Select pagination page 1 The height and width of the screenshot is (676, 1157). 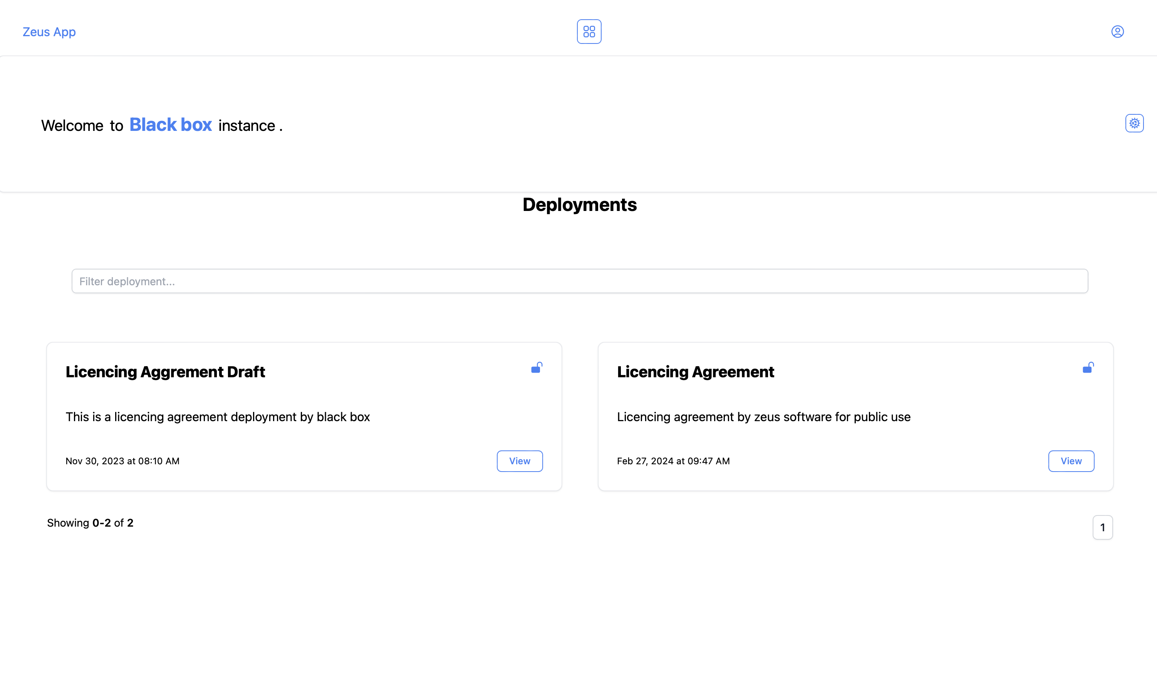[1103, 527]
